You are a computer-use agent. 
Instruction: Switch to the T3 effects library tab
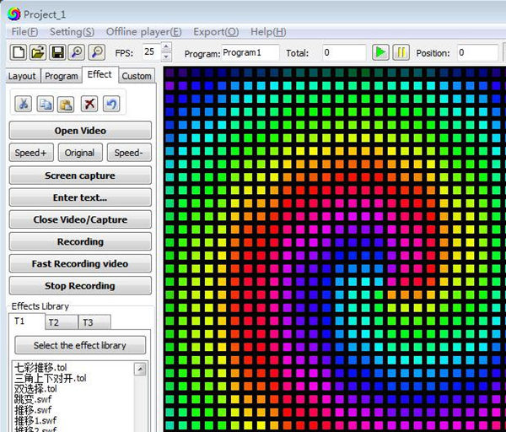94,322
